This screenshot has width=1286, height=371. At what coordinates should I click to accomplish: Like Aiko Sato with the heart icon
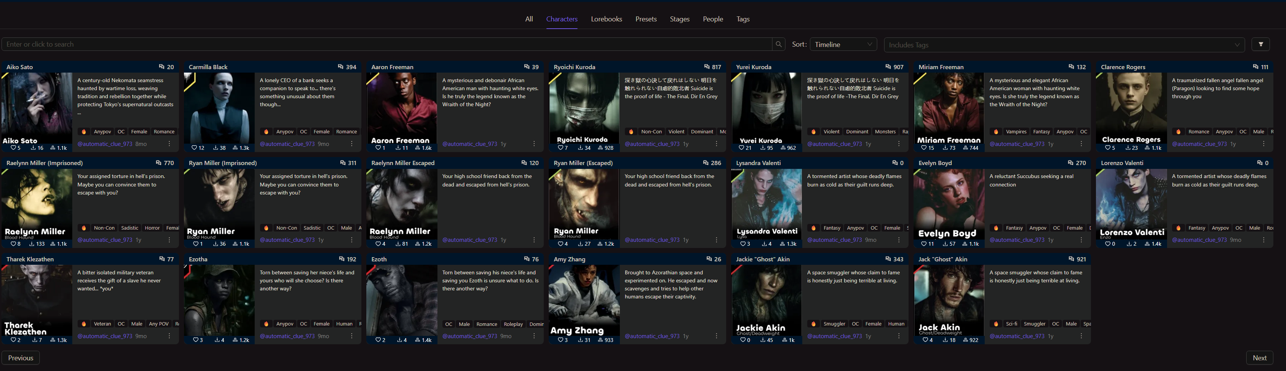tap(13, 148)
